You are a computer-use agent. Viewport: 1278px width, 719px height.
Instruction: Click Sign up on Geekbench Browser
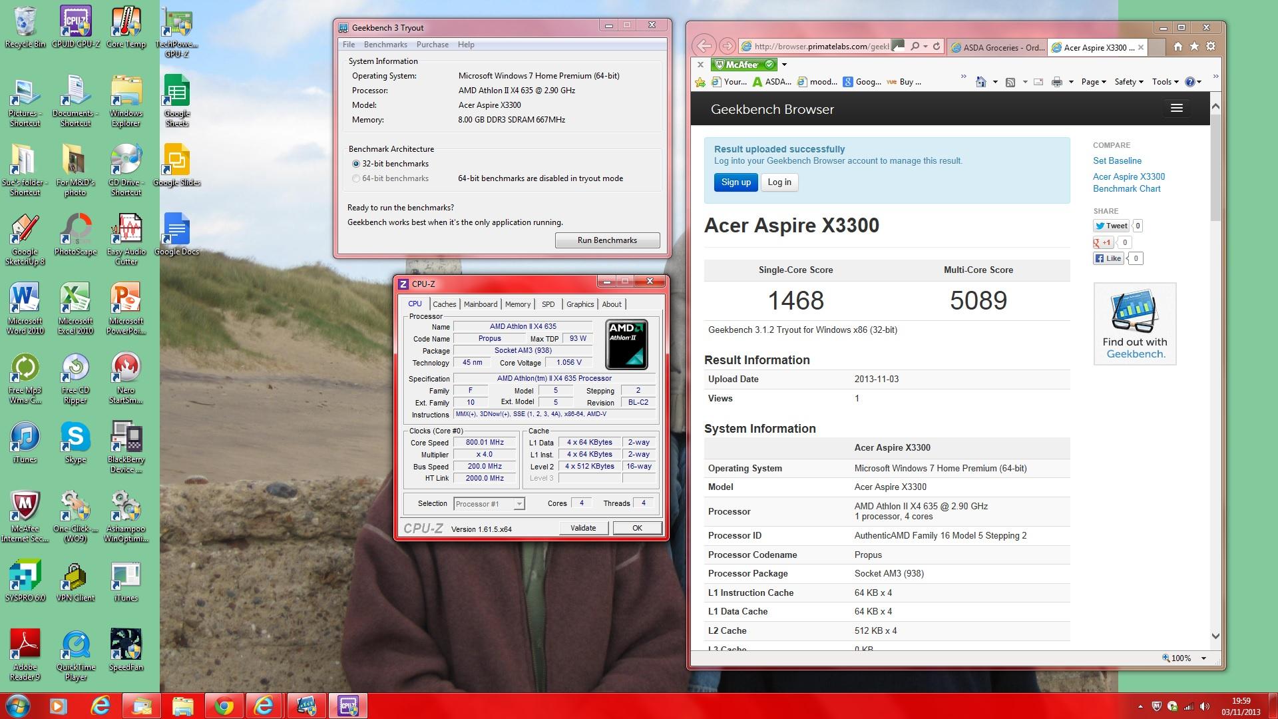pos(736,182)
